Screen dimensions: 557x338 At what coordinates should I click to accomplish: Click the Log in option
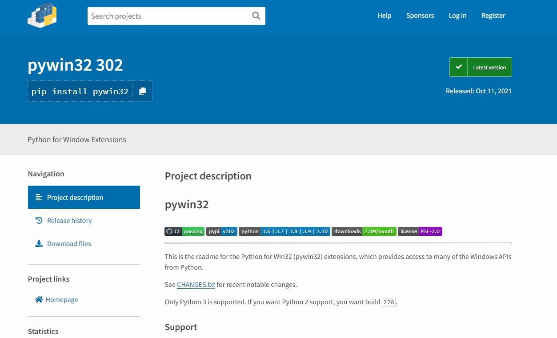[457, 16]
